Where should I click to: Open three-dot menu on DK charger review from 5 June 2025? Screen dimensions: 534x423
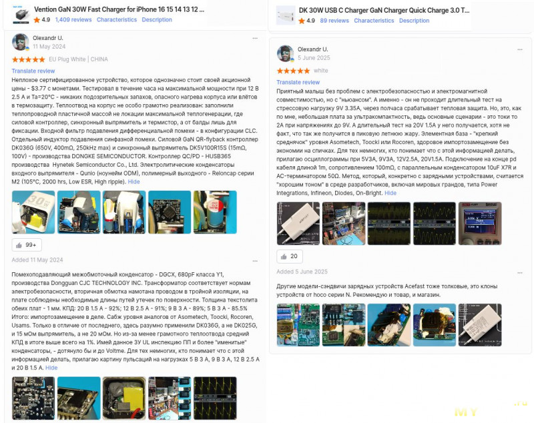(x=520, y=49)
